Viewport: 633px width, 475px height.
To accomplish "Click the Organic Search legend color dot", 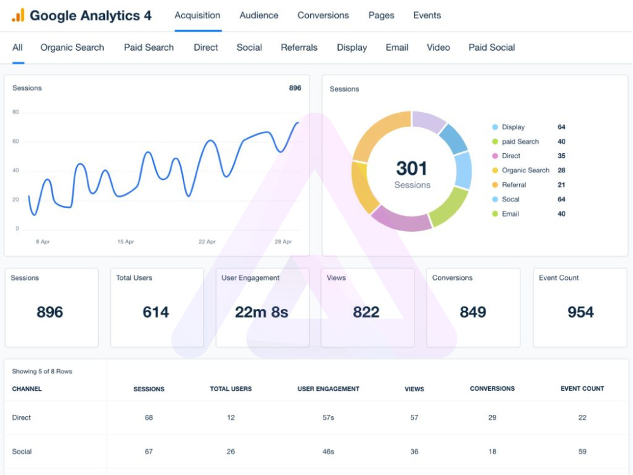I will (495, 170).
